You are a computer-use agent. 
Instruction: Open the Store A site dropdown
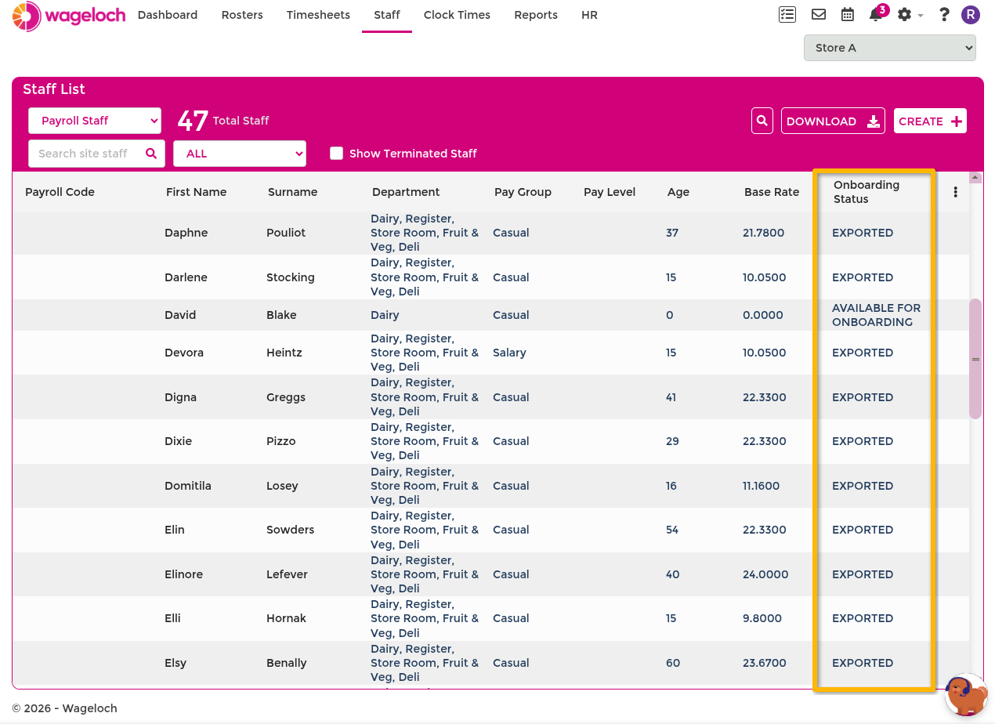tap(889, 48)
